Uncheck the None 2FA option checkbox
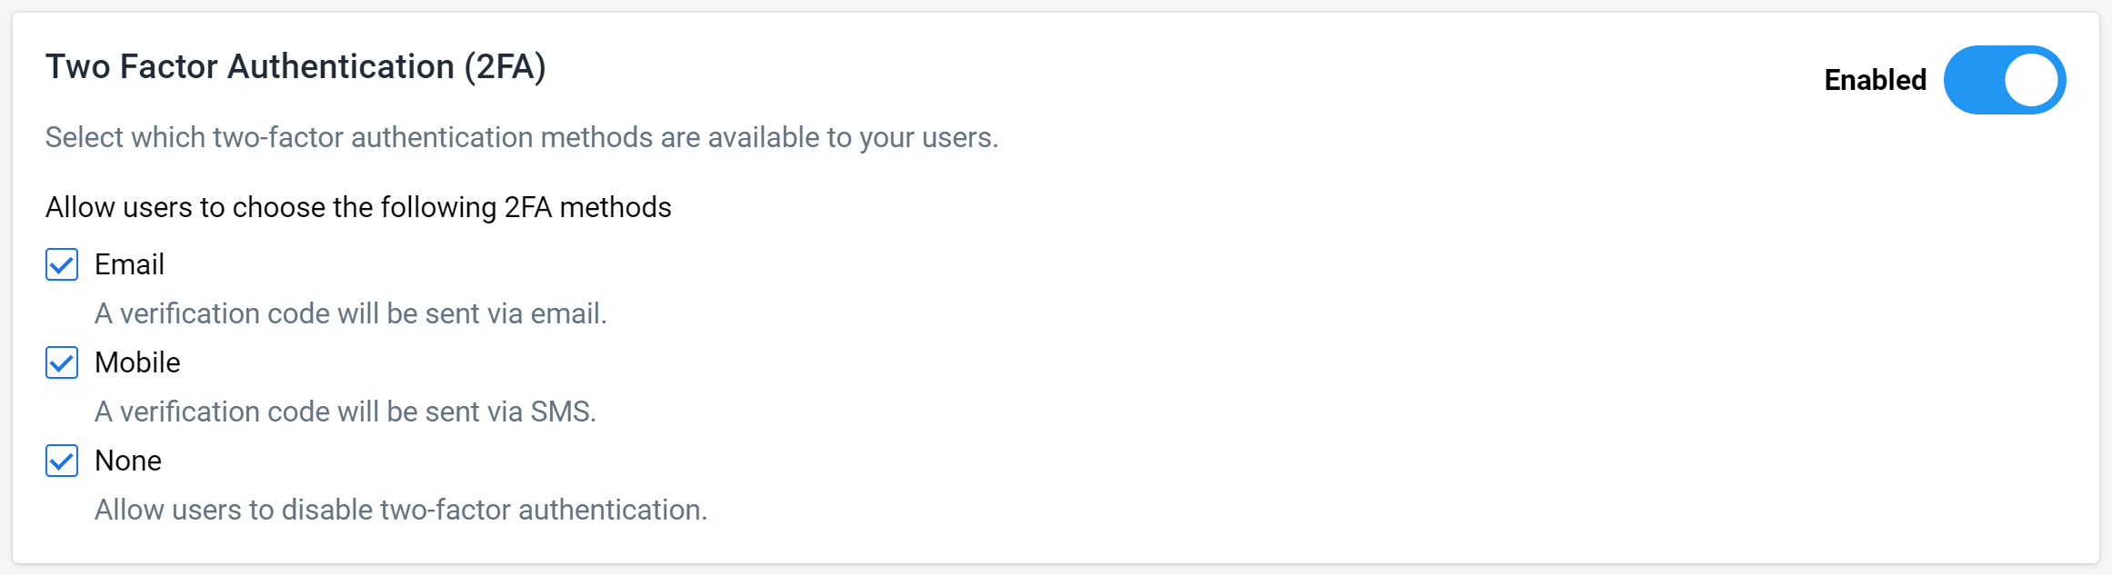This screenshot has height=575, width=2112. 62,461
